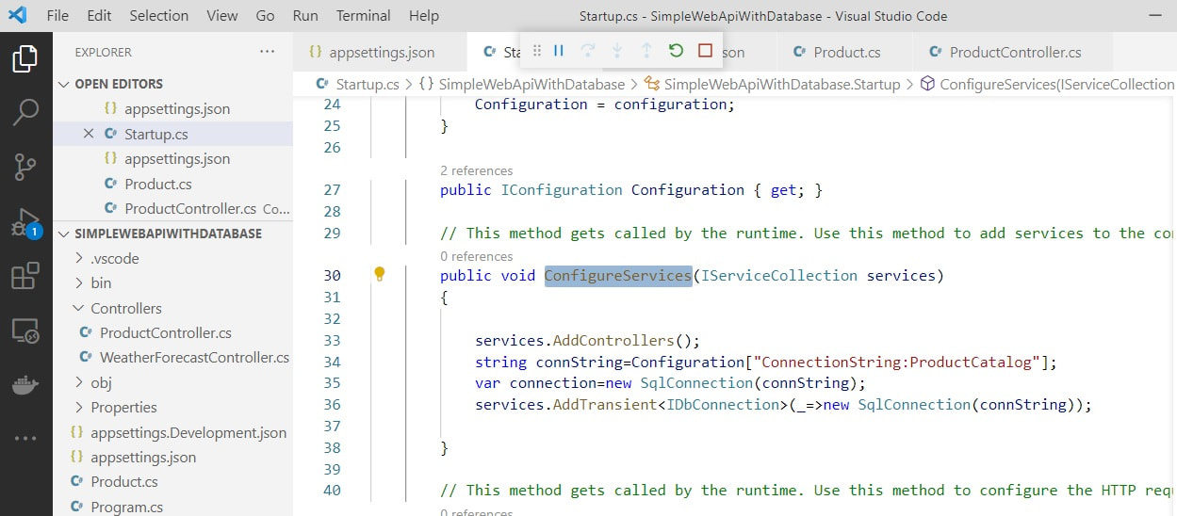Screen dimensions: 1177x516
Task: Click '2 references' CodeLens above line 27
Action: tap(476, 170)
